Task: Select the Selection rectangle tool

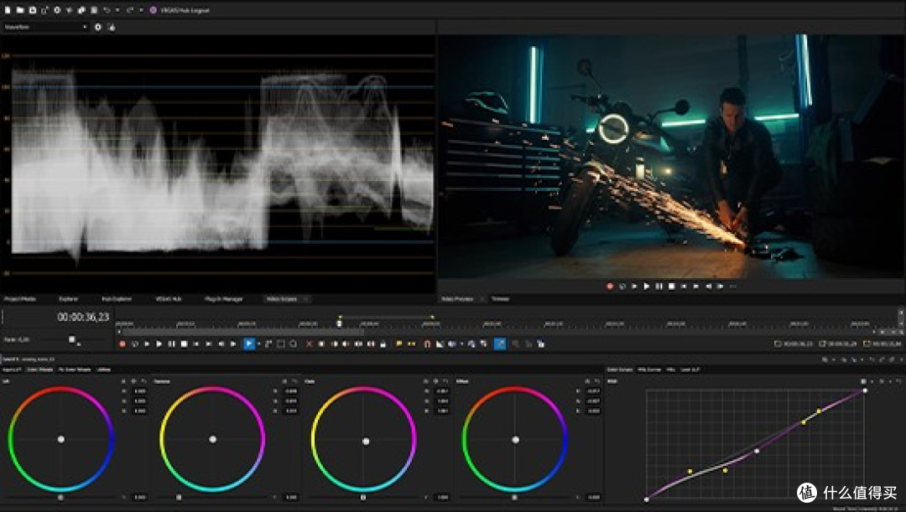Action: tap(281, 344)
